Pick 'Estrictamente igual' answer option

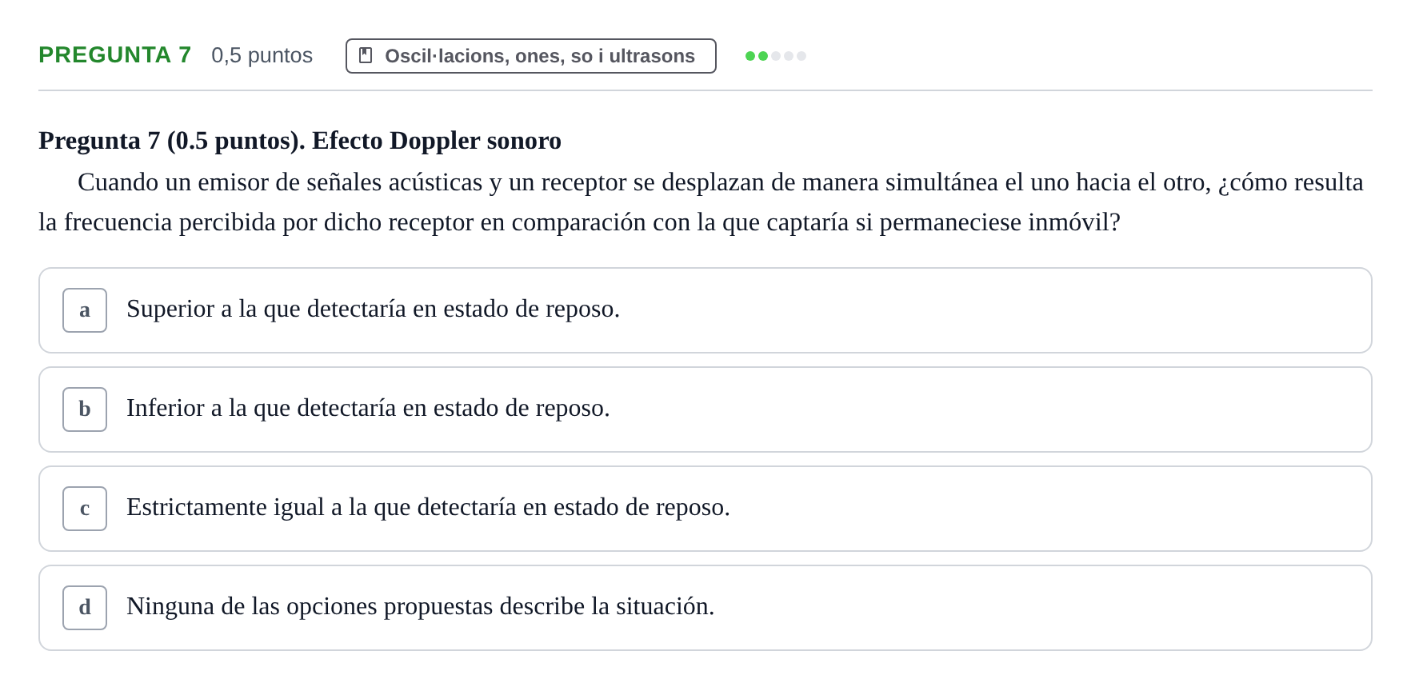coord(705,509)
